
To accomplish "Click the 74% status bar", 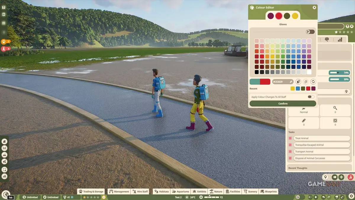I will click(339, 73).
